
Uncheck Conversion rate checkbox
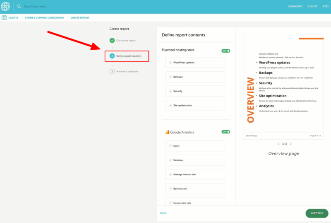click(x=170, y=203)
